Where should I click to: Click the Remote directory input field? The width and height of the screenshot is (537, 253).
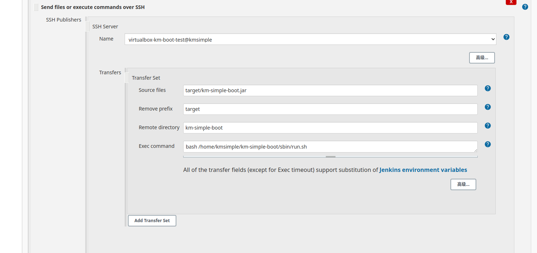point(330,128)
